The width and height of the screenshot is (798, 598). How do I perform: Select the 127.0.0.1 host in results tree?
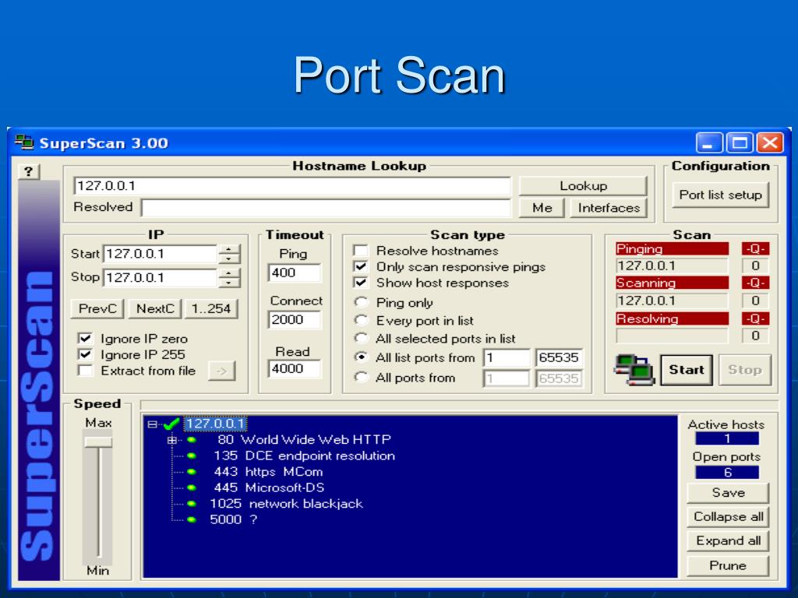[x=215, y=424]
